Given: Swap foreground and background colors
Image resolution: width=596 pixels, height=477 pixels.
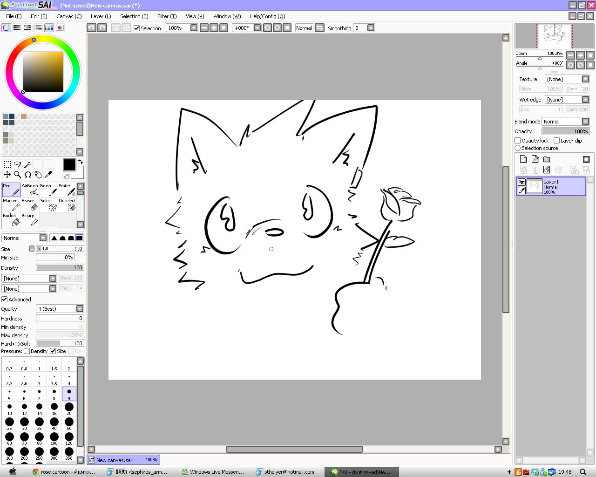Looking at the screenshot, I should [x=81, y=162].
